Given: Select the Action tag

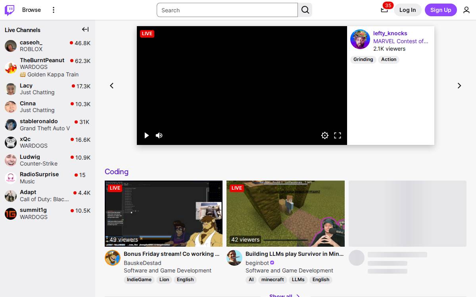Looking at the screenshot, I should point(389,59).
